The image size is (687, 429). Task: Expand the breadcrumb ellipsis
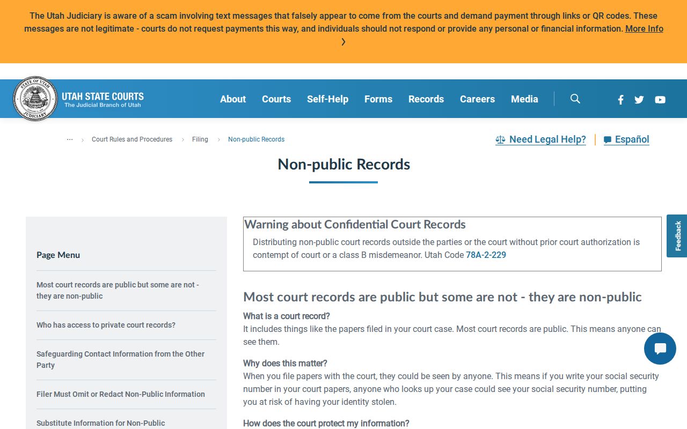(x=70, y=139)
